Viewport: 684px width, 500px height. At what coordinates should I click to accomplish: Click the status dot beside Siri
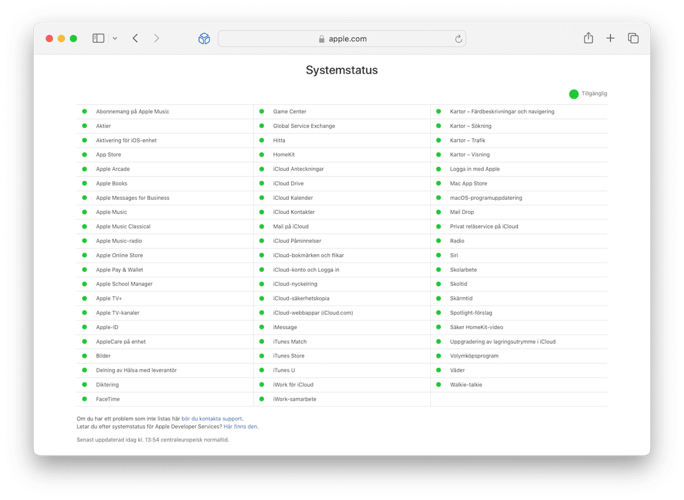[439, 255]
